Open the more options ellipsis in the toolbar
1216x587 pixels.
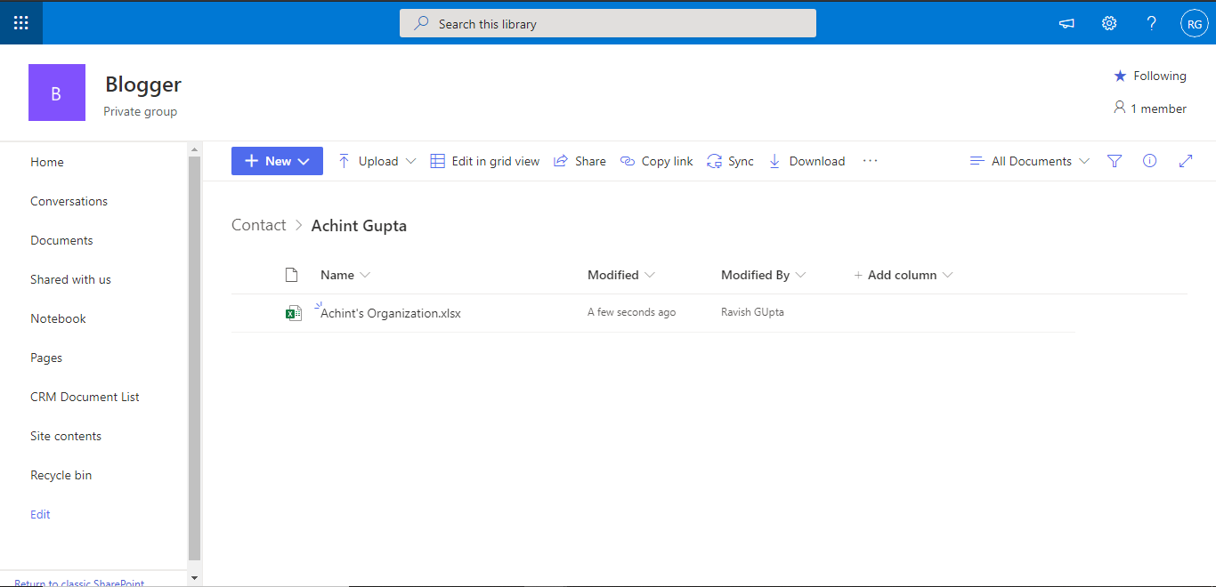[x=871, y=161]
